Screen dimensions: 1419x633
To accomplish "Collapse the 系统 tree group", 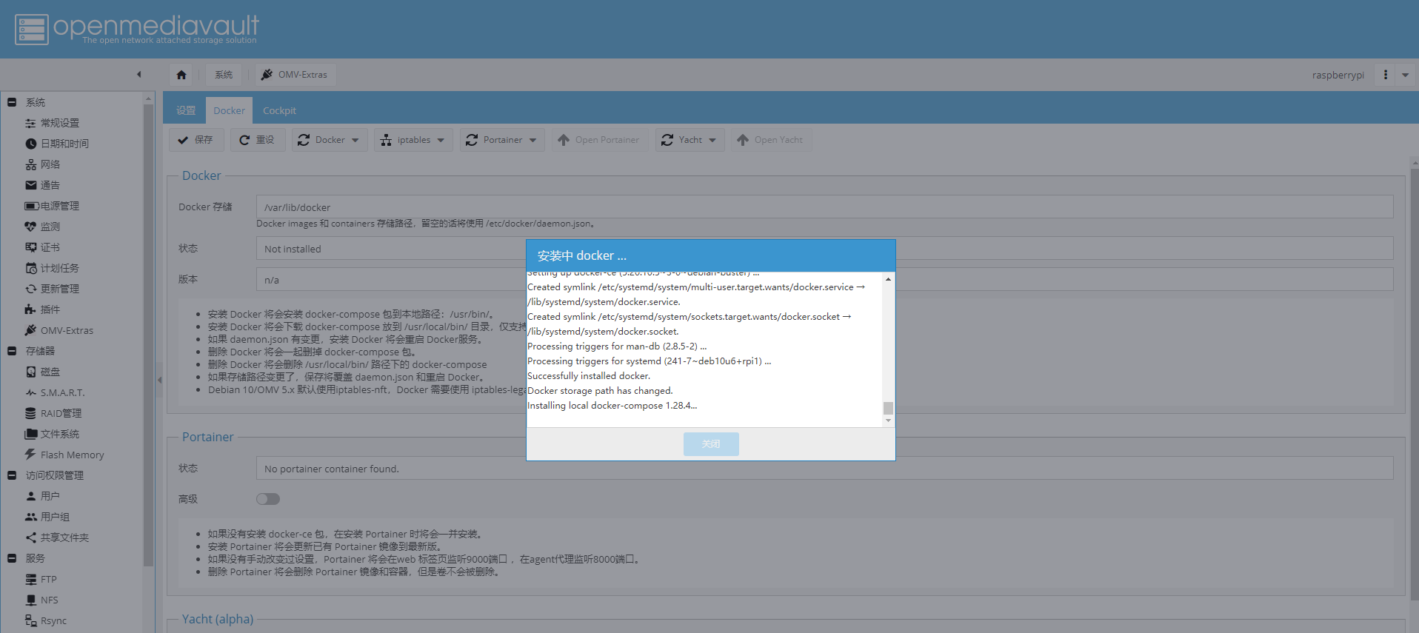I will (12, 102).
